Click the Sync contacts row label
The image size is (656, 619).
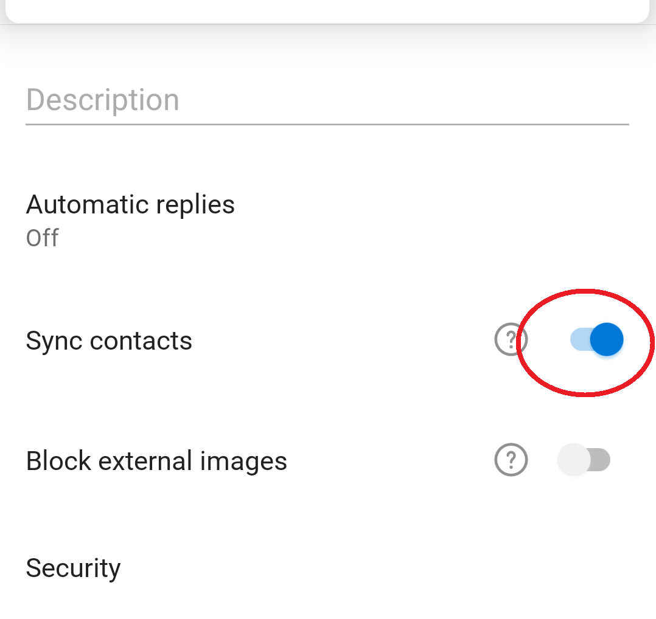point(109,341)
